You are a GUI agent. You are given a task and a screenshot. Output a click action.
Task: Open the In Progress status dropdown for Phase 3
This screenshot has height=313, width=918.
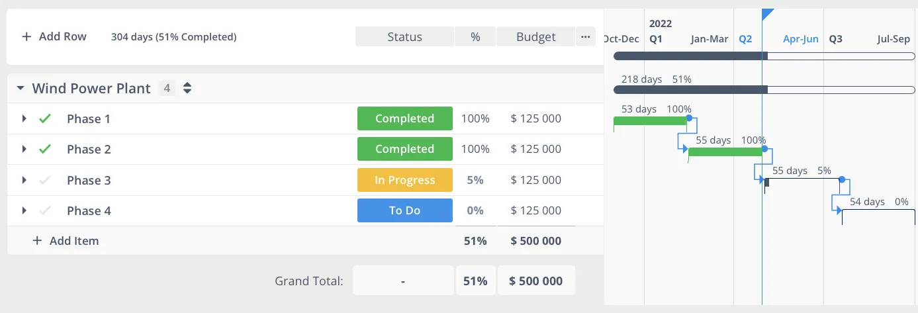(404, 180)
